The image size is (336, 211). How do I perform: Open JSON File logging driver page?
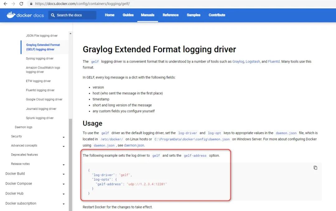pos(42,35)
